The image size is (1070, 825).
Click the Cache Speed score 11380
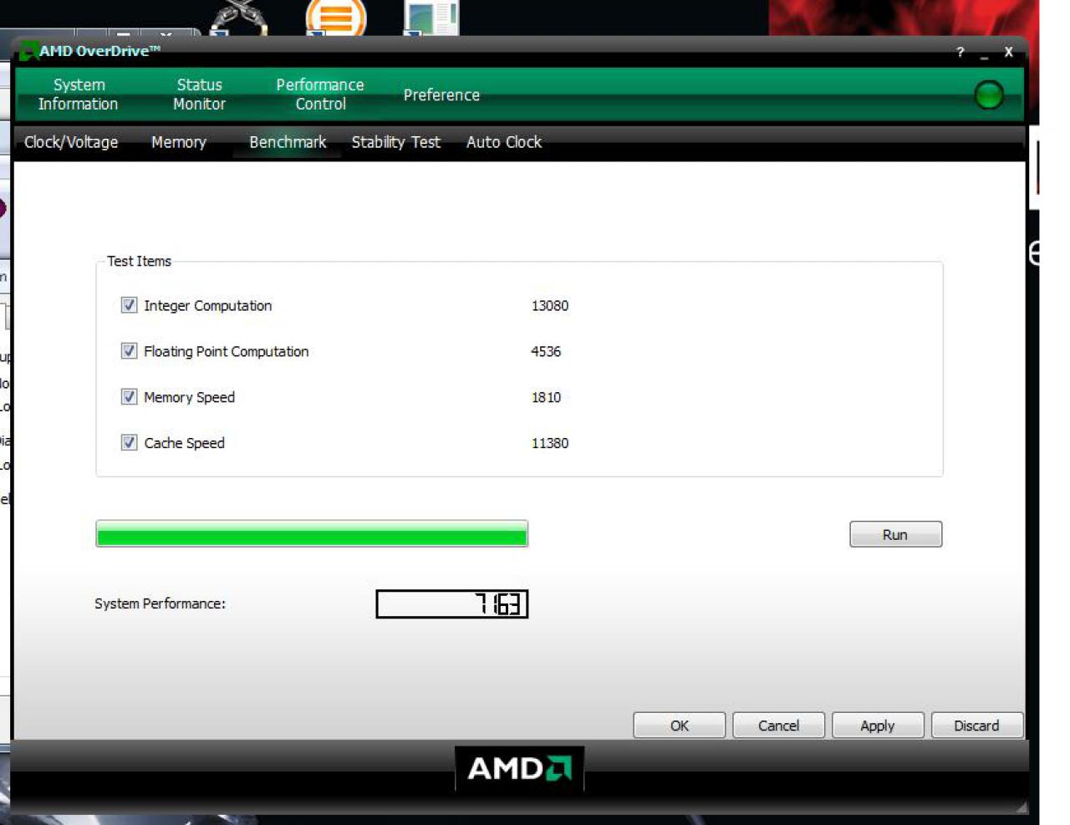[x=550, y=443]
